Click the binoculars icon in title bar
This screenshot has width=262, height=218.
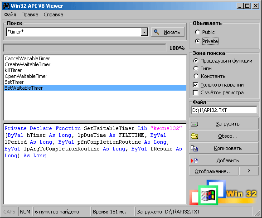6,6
